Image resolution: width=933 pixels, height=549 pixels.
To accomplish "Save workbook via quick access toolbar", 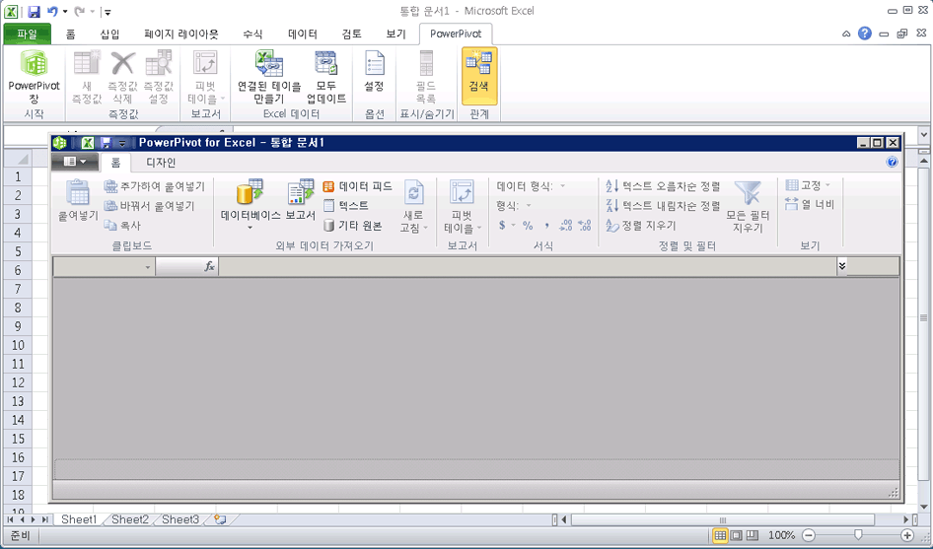I will pyautogui.click(x=34, y=11).
